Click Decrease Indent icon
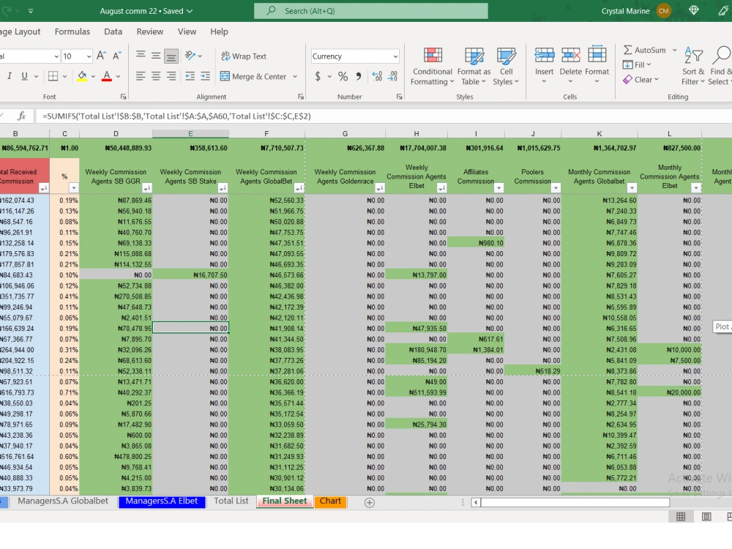This screenshot has height=549, width=732. tap(190, 76)
